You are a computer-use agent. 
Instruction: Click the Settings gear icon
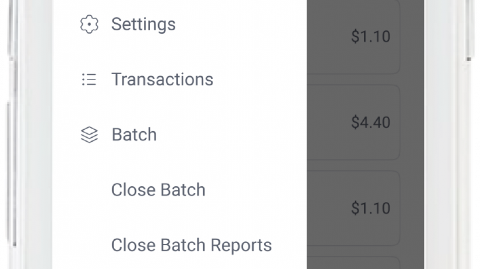pyautogui.click(x=89, y=24)
